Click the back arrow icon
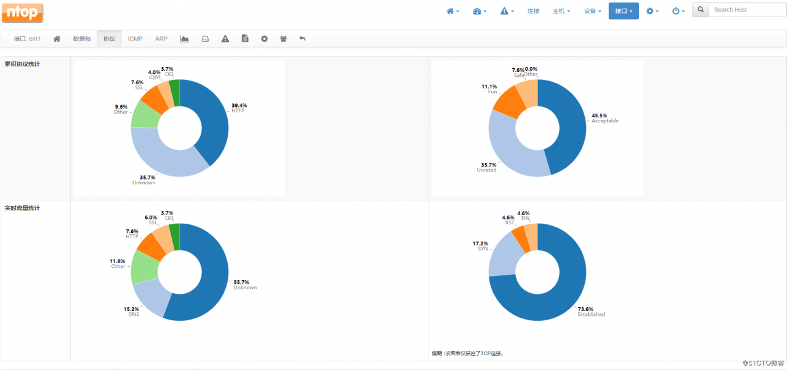The height and width of the screenshot is (370, 788). (x=302, y=39)
